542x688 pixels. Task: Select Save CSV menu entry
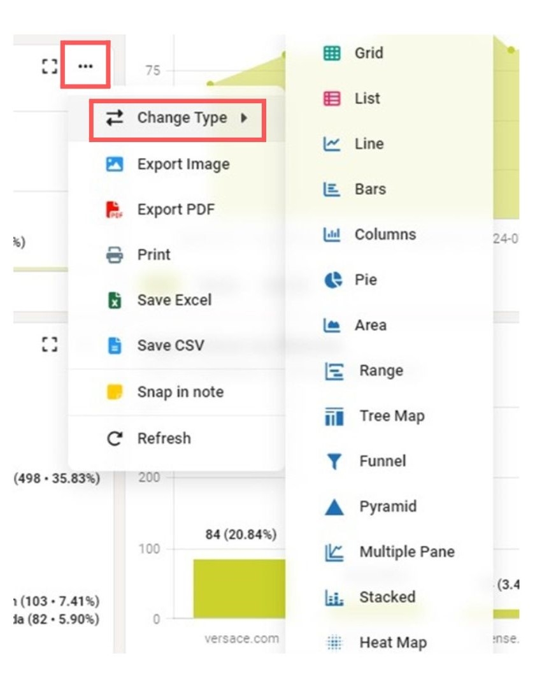(x=170, y=345)
